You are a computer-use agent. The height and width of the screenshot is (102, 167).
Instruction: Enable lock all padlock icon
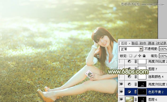pos(144,56)
